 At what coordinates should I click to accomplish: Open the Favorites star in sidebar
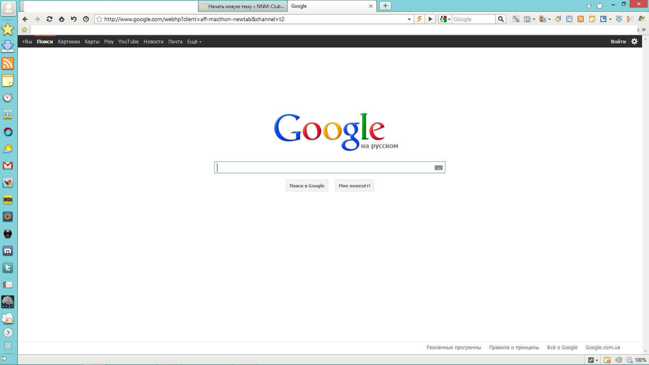(8, 29)
